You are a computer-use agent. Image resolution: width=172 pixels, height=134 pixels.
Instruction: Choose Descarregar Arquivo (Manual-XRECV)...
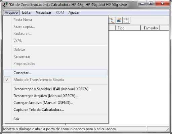tap(55, 96)
